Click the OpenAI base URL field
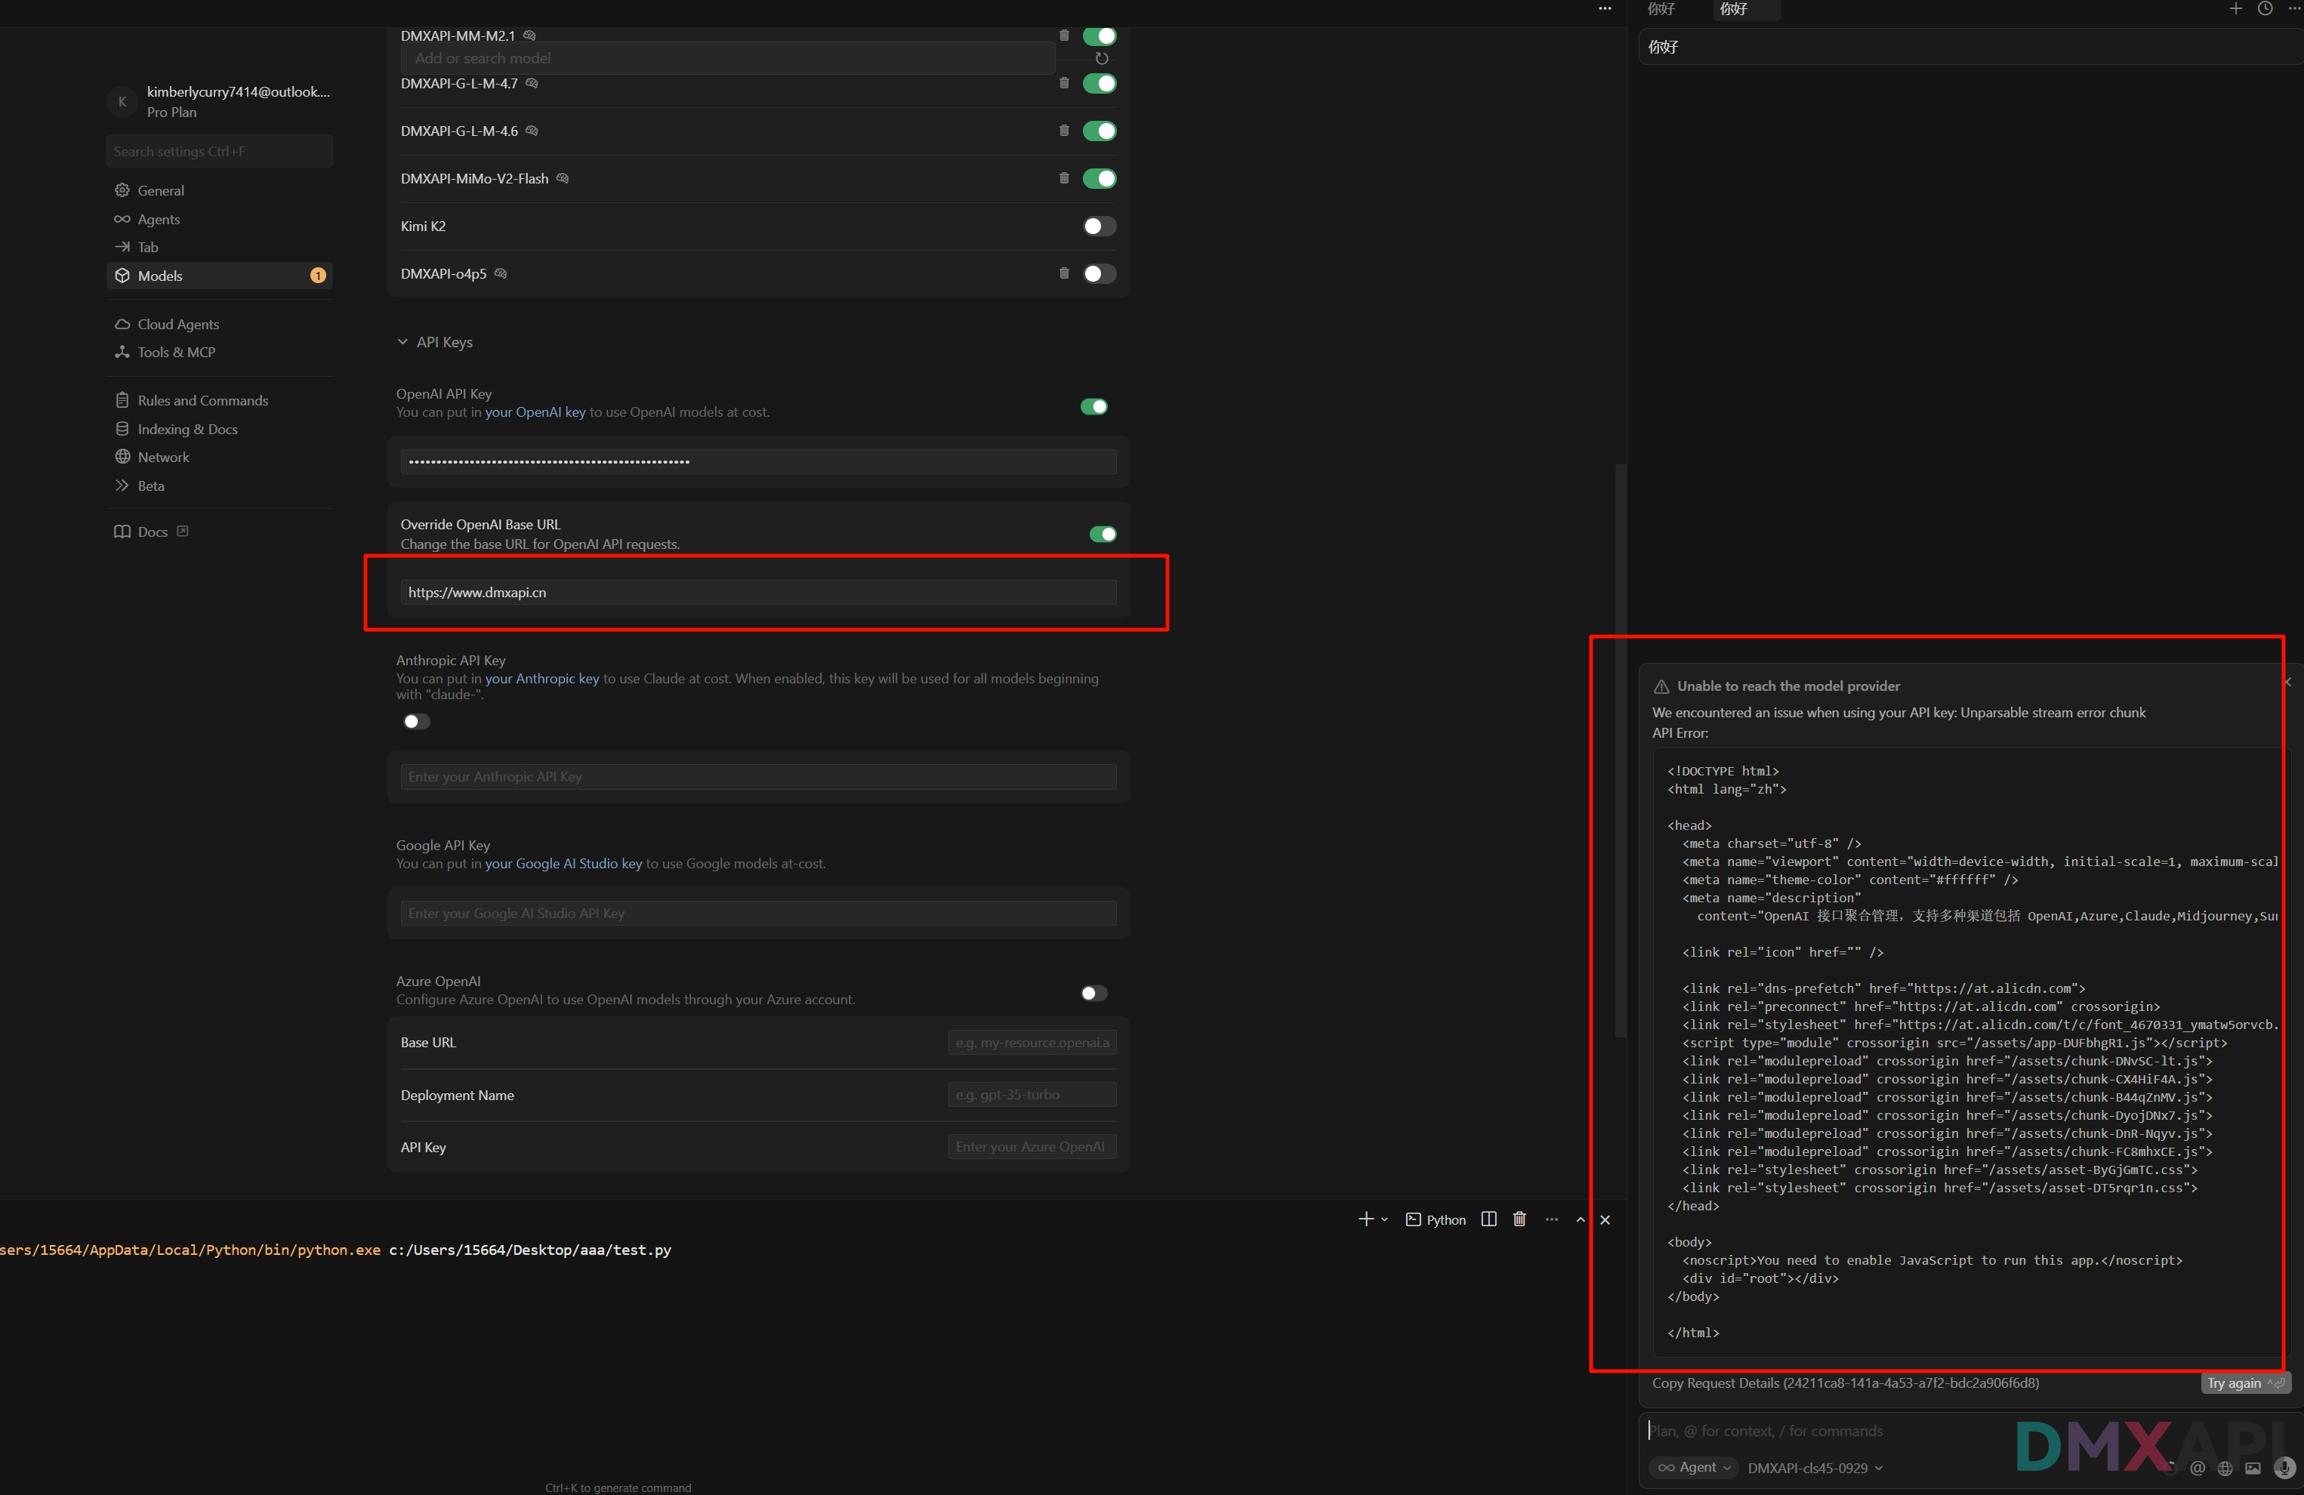Viewport: 2304px width, 1495px height. (758, 592)
